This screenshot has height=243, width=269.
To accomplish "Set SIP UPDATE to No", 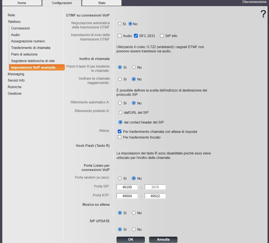I will (x=134, y=229).
